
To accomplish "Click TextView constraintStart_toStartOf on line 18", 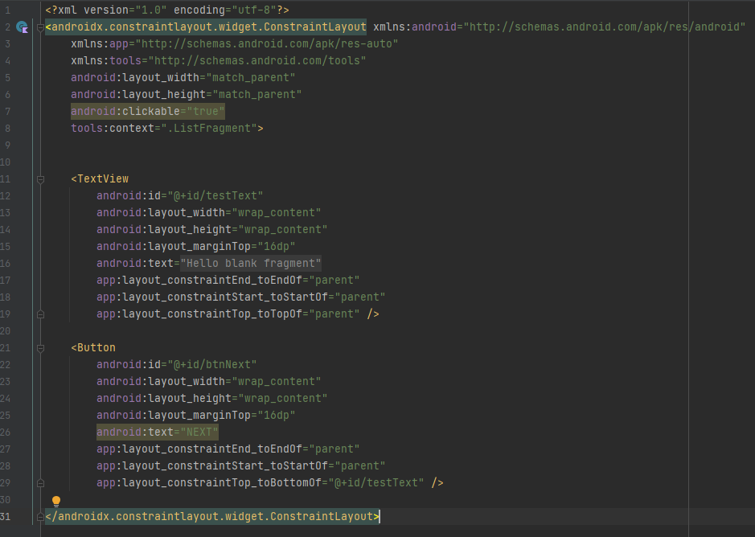I will 240,297.
